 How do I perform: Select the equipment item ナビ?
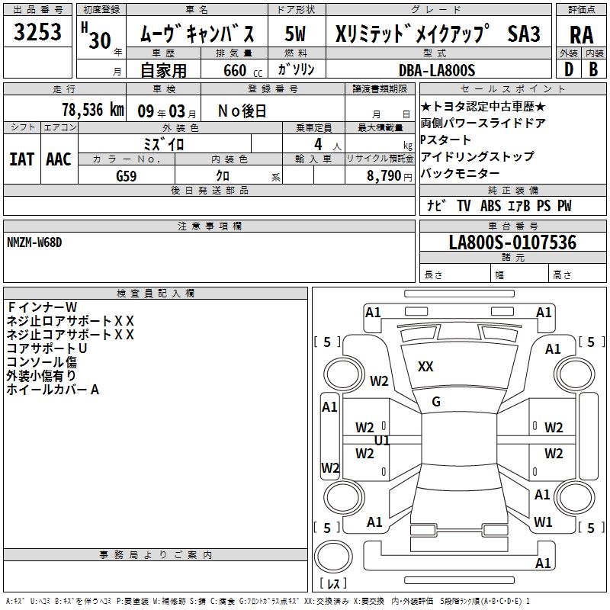(436, 205)
